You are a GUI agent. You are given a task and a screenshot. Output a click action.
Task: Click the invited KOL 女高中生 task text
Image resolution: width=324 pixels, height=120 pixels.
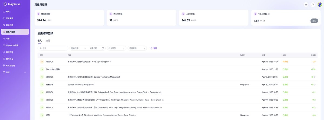coord(114,107)
